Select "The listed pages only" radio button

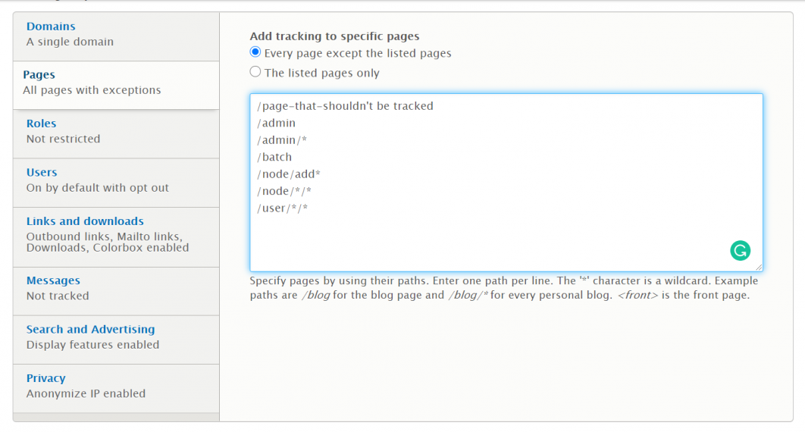click(255, 73)
